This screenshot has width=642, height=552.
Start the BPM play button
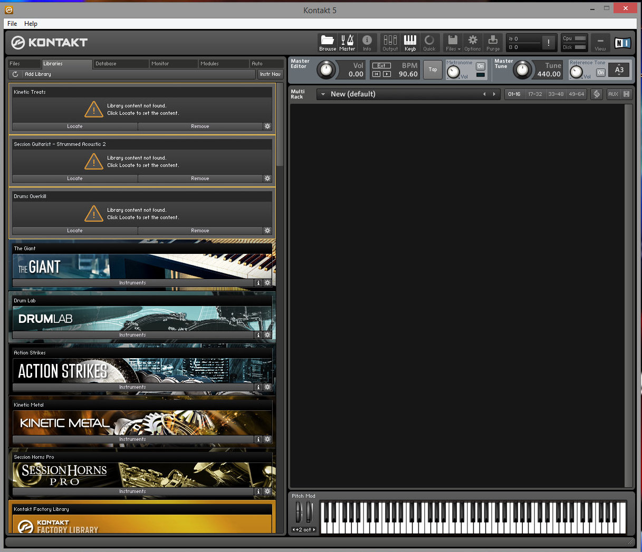387,74
